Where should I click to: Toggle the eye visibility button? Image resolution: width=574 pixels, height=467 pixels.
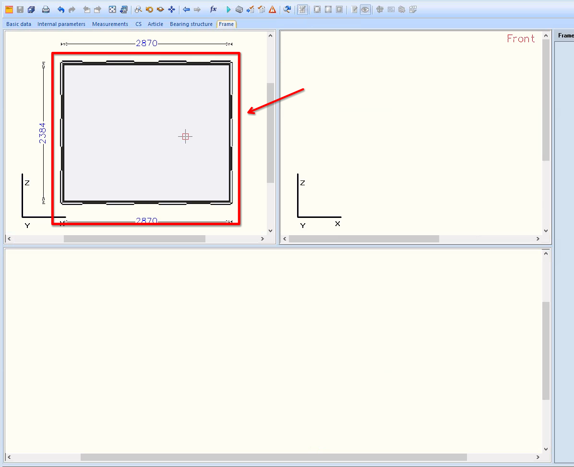(365, 10)
